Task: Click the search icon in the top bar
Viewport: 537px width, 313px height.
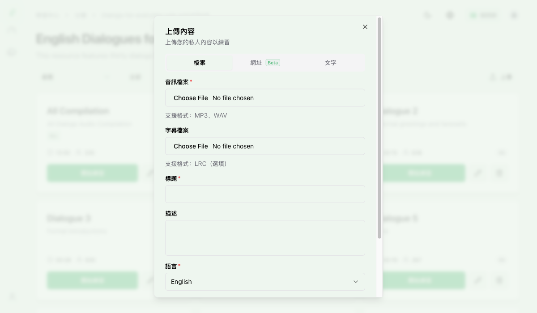Action: [x=427, y=15]
